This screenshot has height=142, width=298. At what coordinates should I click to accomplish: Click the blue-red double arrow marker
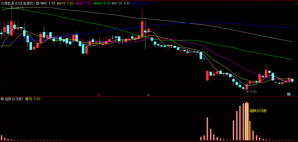148,94
